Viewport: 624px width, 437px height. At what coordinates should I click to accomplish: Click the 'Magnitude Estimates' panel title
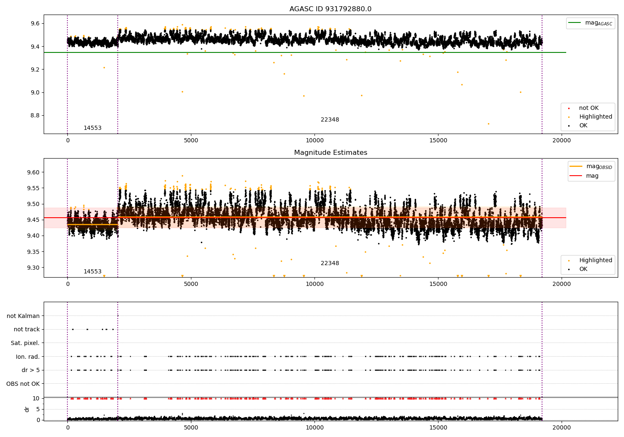click(x=330, y=153)
